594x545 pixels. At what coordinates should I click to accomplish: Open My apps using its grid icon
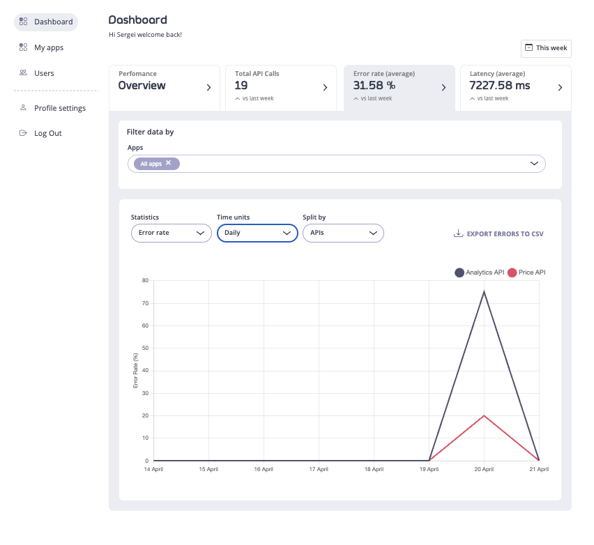[23, 47]
